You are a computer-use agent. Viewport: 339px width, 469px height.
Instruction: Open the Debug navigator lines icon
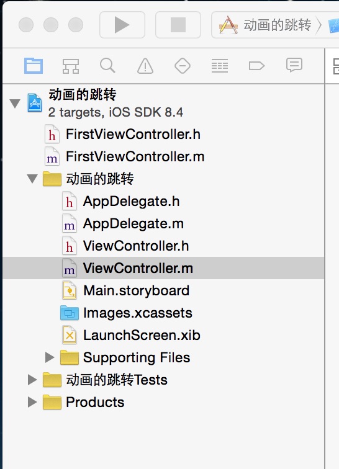(220, 66)
